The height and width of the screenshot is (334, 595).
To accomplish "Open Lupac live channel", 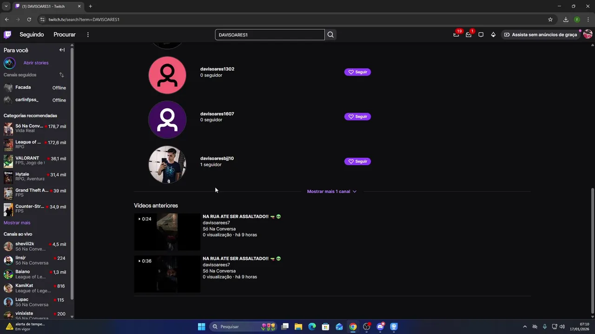I will click(x=35, y=302).
